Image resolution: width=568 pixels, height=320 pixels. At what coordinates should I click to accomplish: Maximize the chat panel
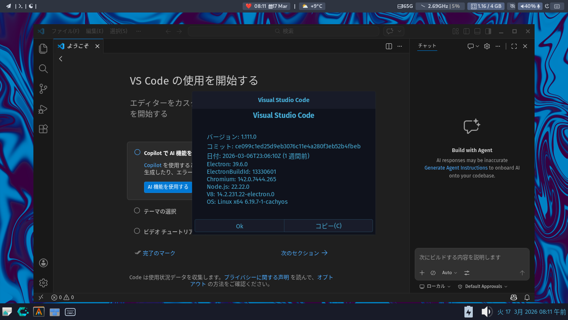(x=514, y=46)
